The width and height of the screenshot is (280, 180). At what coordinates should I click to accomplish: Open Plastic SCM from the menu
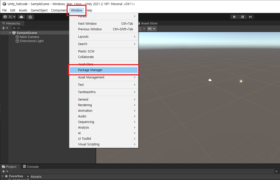[104, 51]
